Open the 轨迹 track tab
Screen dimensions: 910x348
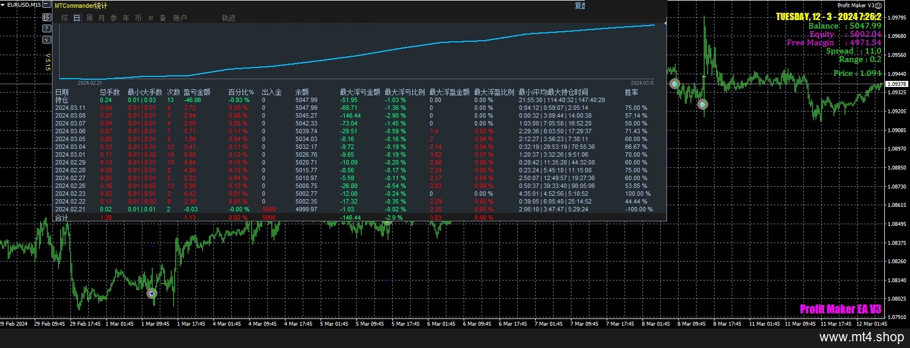(228, 18)
